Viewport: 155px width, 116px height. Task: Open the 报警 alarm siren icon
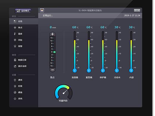pyautogui.click(x=15, y=46)
